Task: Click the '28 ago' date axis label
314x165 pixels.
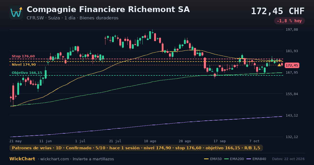Action: pyautogui.click(x=185, y=141)
